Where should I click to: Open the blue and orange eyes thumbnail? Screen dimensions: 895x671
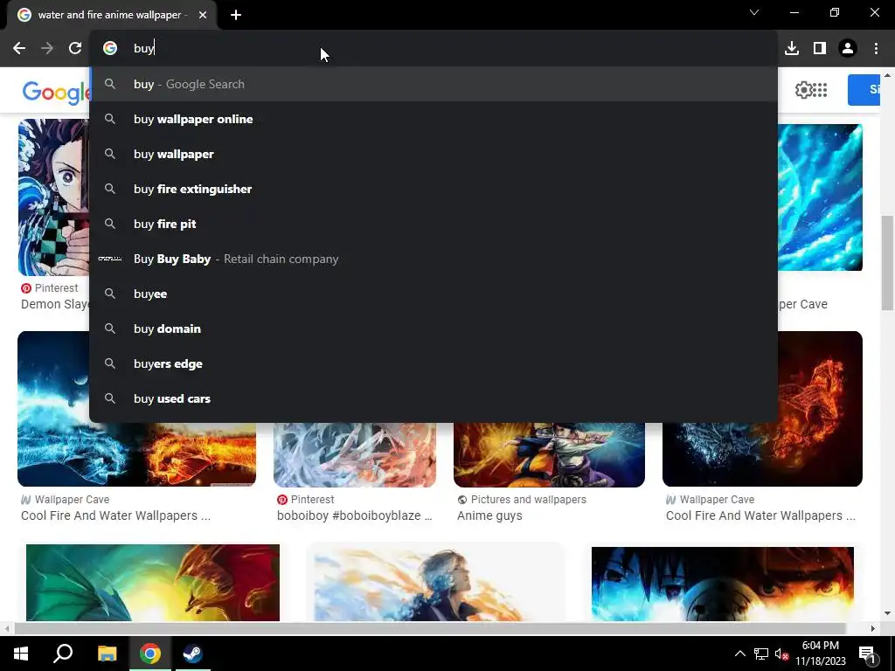723,584
